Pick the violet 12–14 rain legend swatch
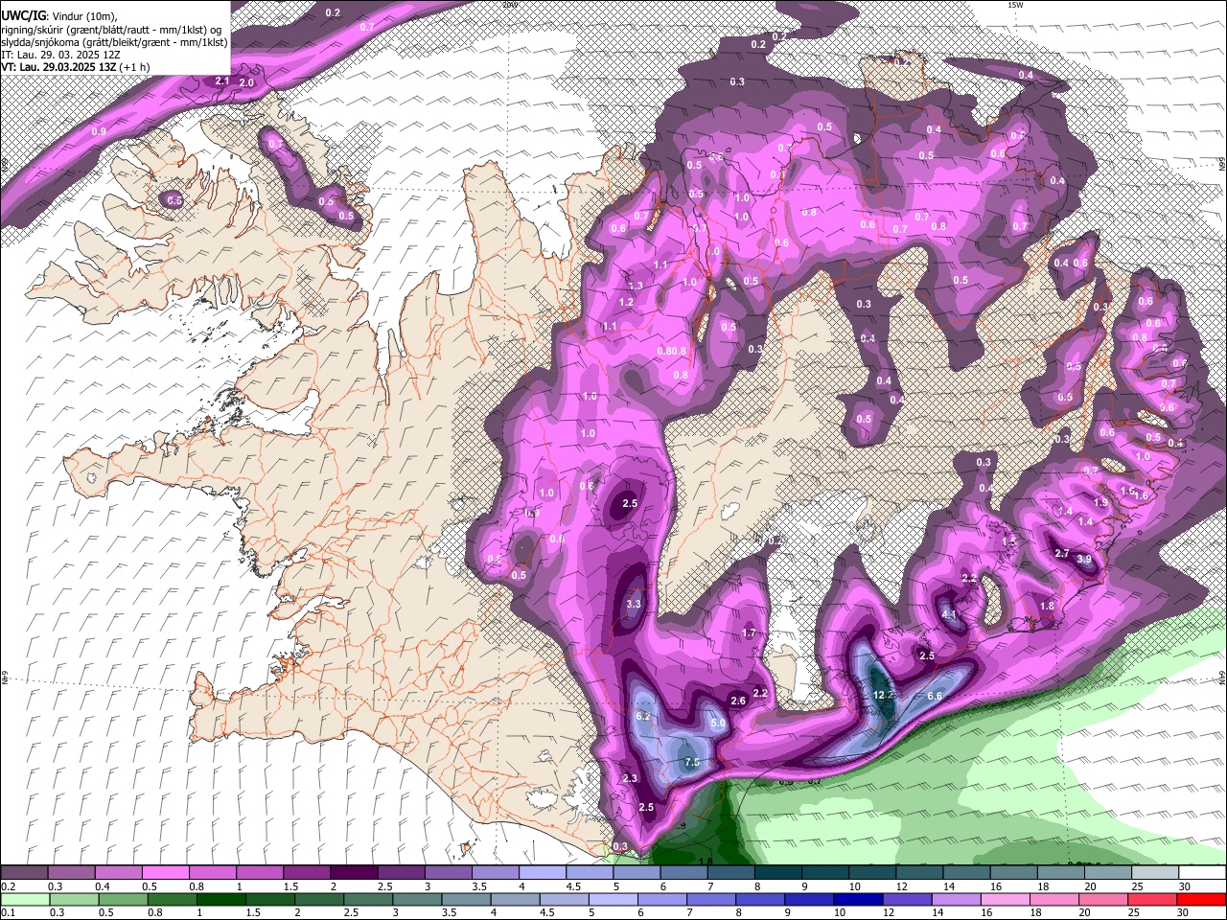Screen dimensions: 1227x920 pyautogui.click(x=908, y=899)
